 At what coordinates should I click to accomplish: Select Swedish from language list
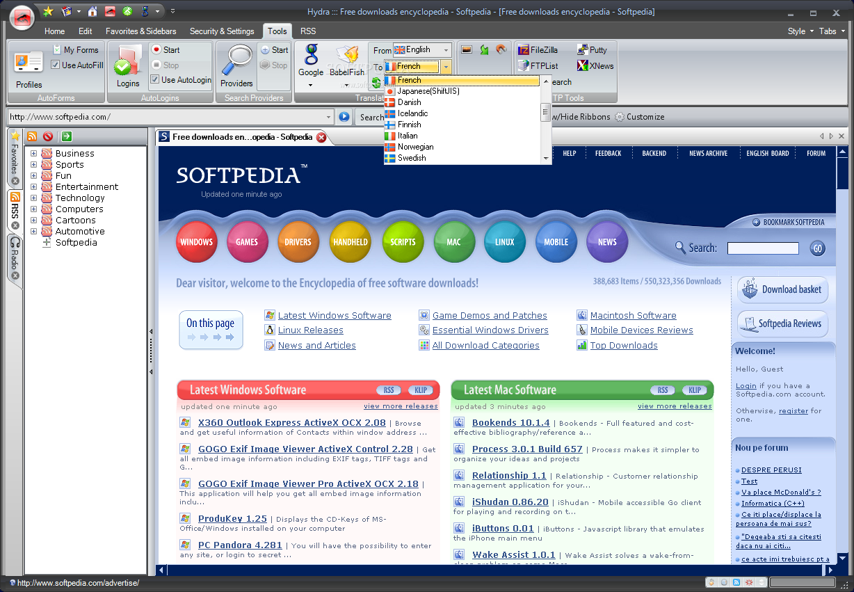(x=462, y=158)
